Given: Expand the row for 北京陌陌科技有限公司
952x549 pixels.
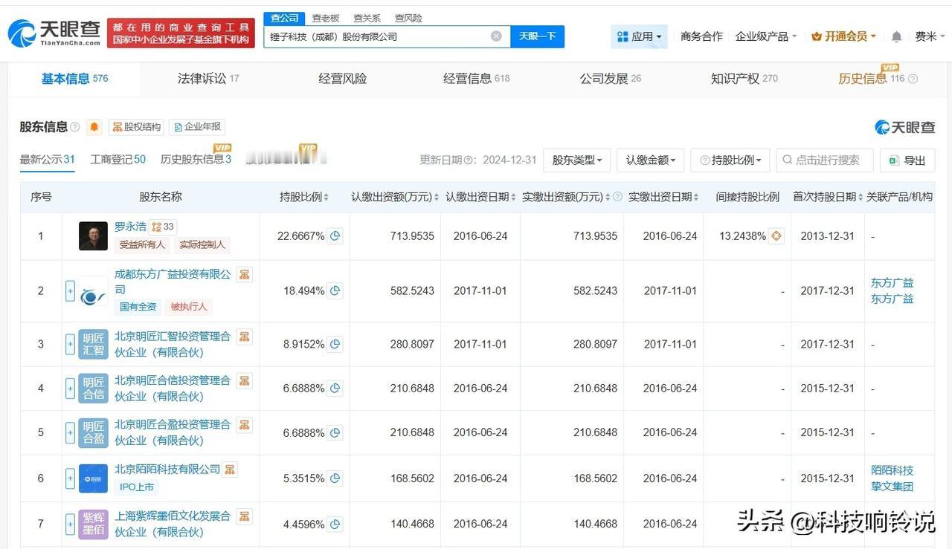Looking at the screenshot, I should 70,478.
